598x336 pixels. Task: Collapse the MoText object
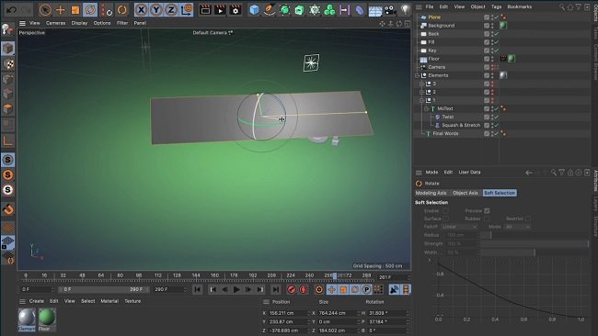click(x=426, y=109)
